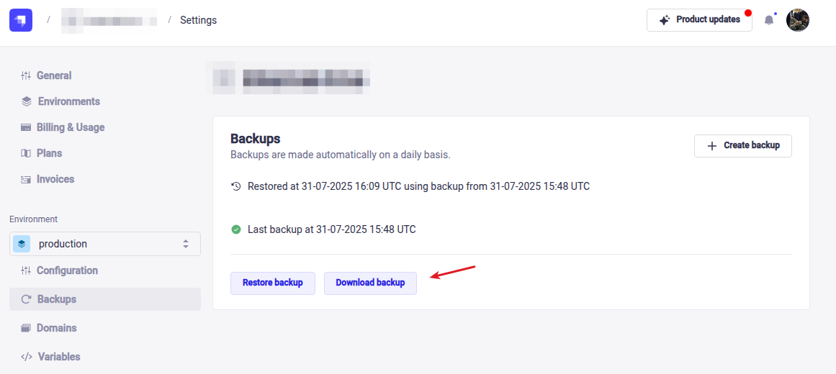Go to the Domains section
This screenshot has height=374, width=836.
pyautogui.click(x=56, y=328)
